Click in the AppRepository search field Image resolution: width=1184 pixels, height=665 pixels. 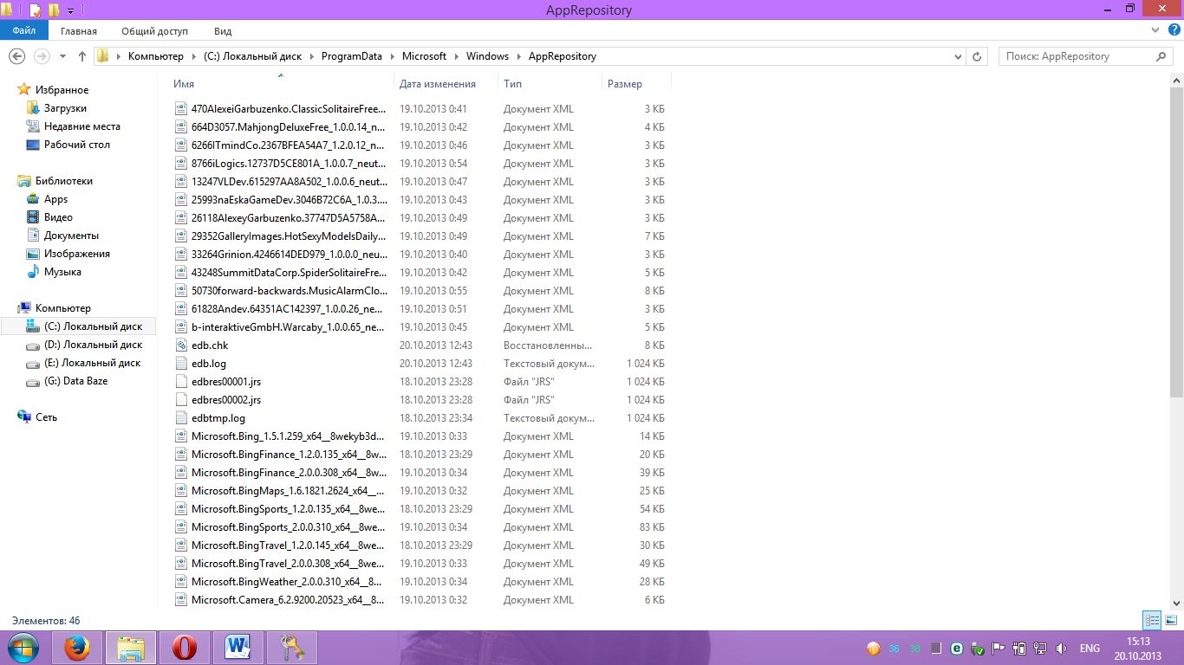click(x=1075, y=56)
